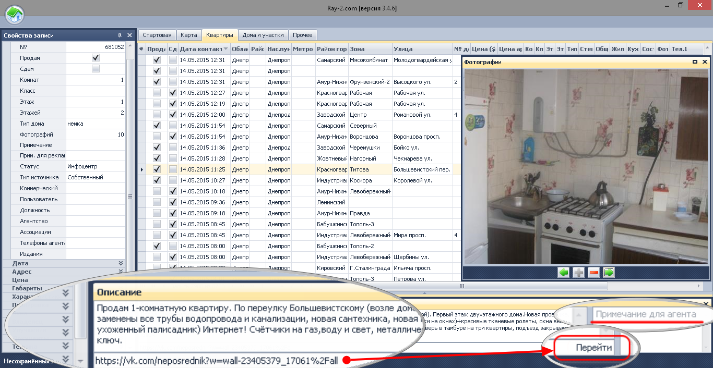
Task: Open the Карта tab
Action: point(188,35)
